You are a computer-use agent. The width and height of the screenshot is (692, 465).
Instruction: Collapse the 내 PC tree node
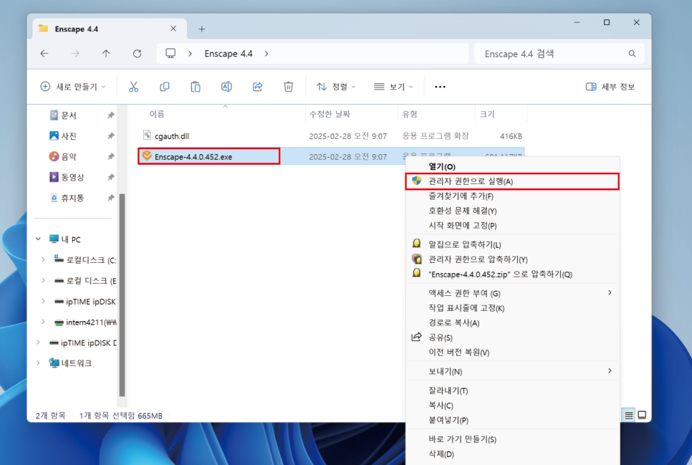pos(39,239)
